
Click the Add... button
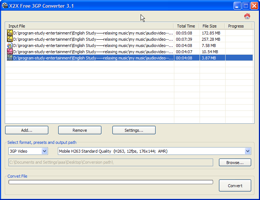(27, 130)
